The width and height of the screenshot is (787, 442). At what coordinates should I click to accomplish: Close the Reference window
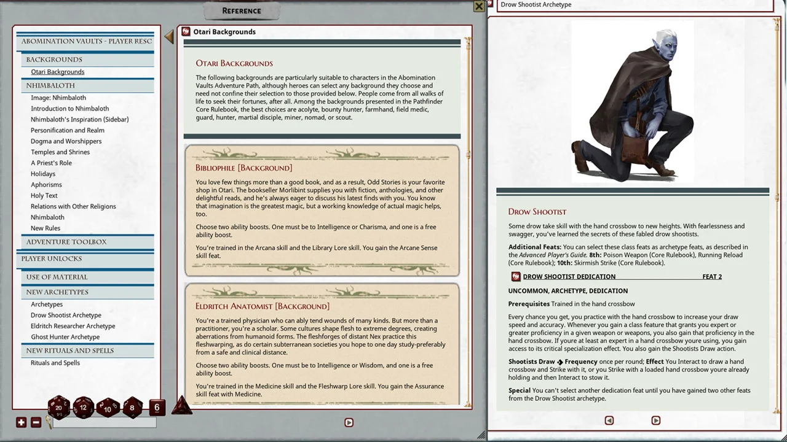[479, 6]
